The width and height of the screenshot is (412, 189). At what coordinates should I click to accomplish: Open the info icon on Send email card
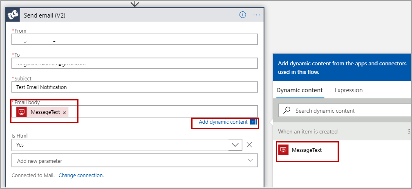coord(243,15)
